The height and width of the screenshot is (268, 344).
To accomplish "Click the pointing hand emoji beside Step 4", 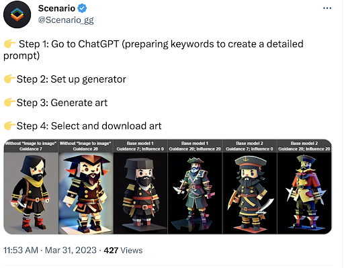I will coord(9,126).
